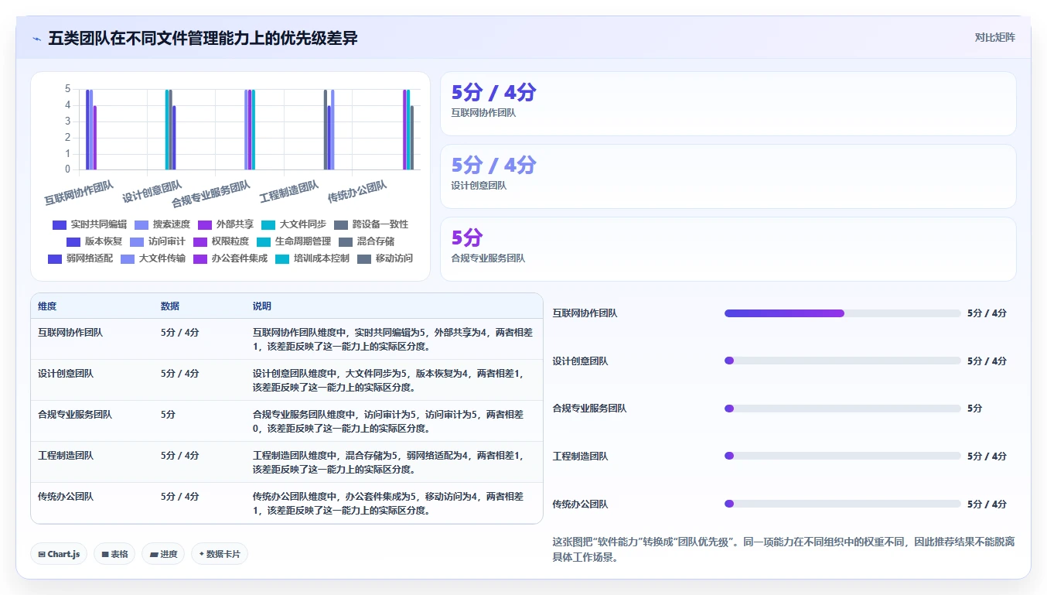Toggle 大文件同步 legend series
The image size is (1047, 595).
294,224
